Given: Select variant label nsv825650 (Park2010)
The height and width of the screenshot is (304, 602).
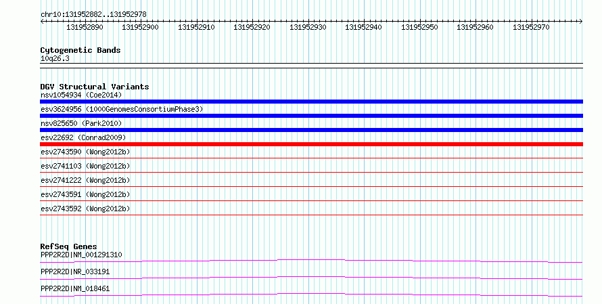Looking at the screenshot, I should click(x=81, y=123).
